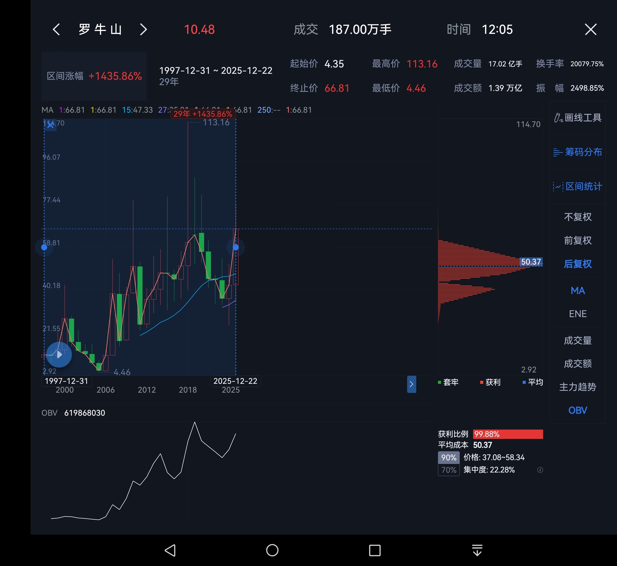This screenshot has width=617, height=566.
Task: Select 不复权 price adjustment option
Action: (578, 217)
